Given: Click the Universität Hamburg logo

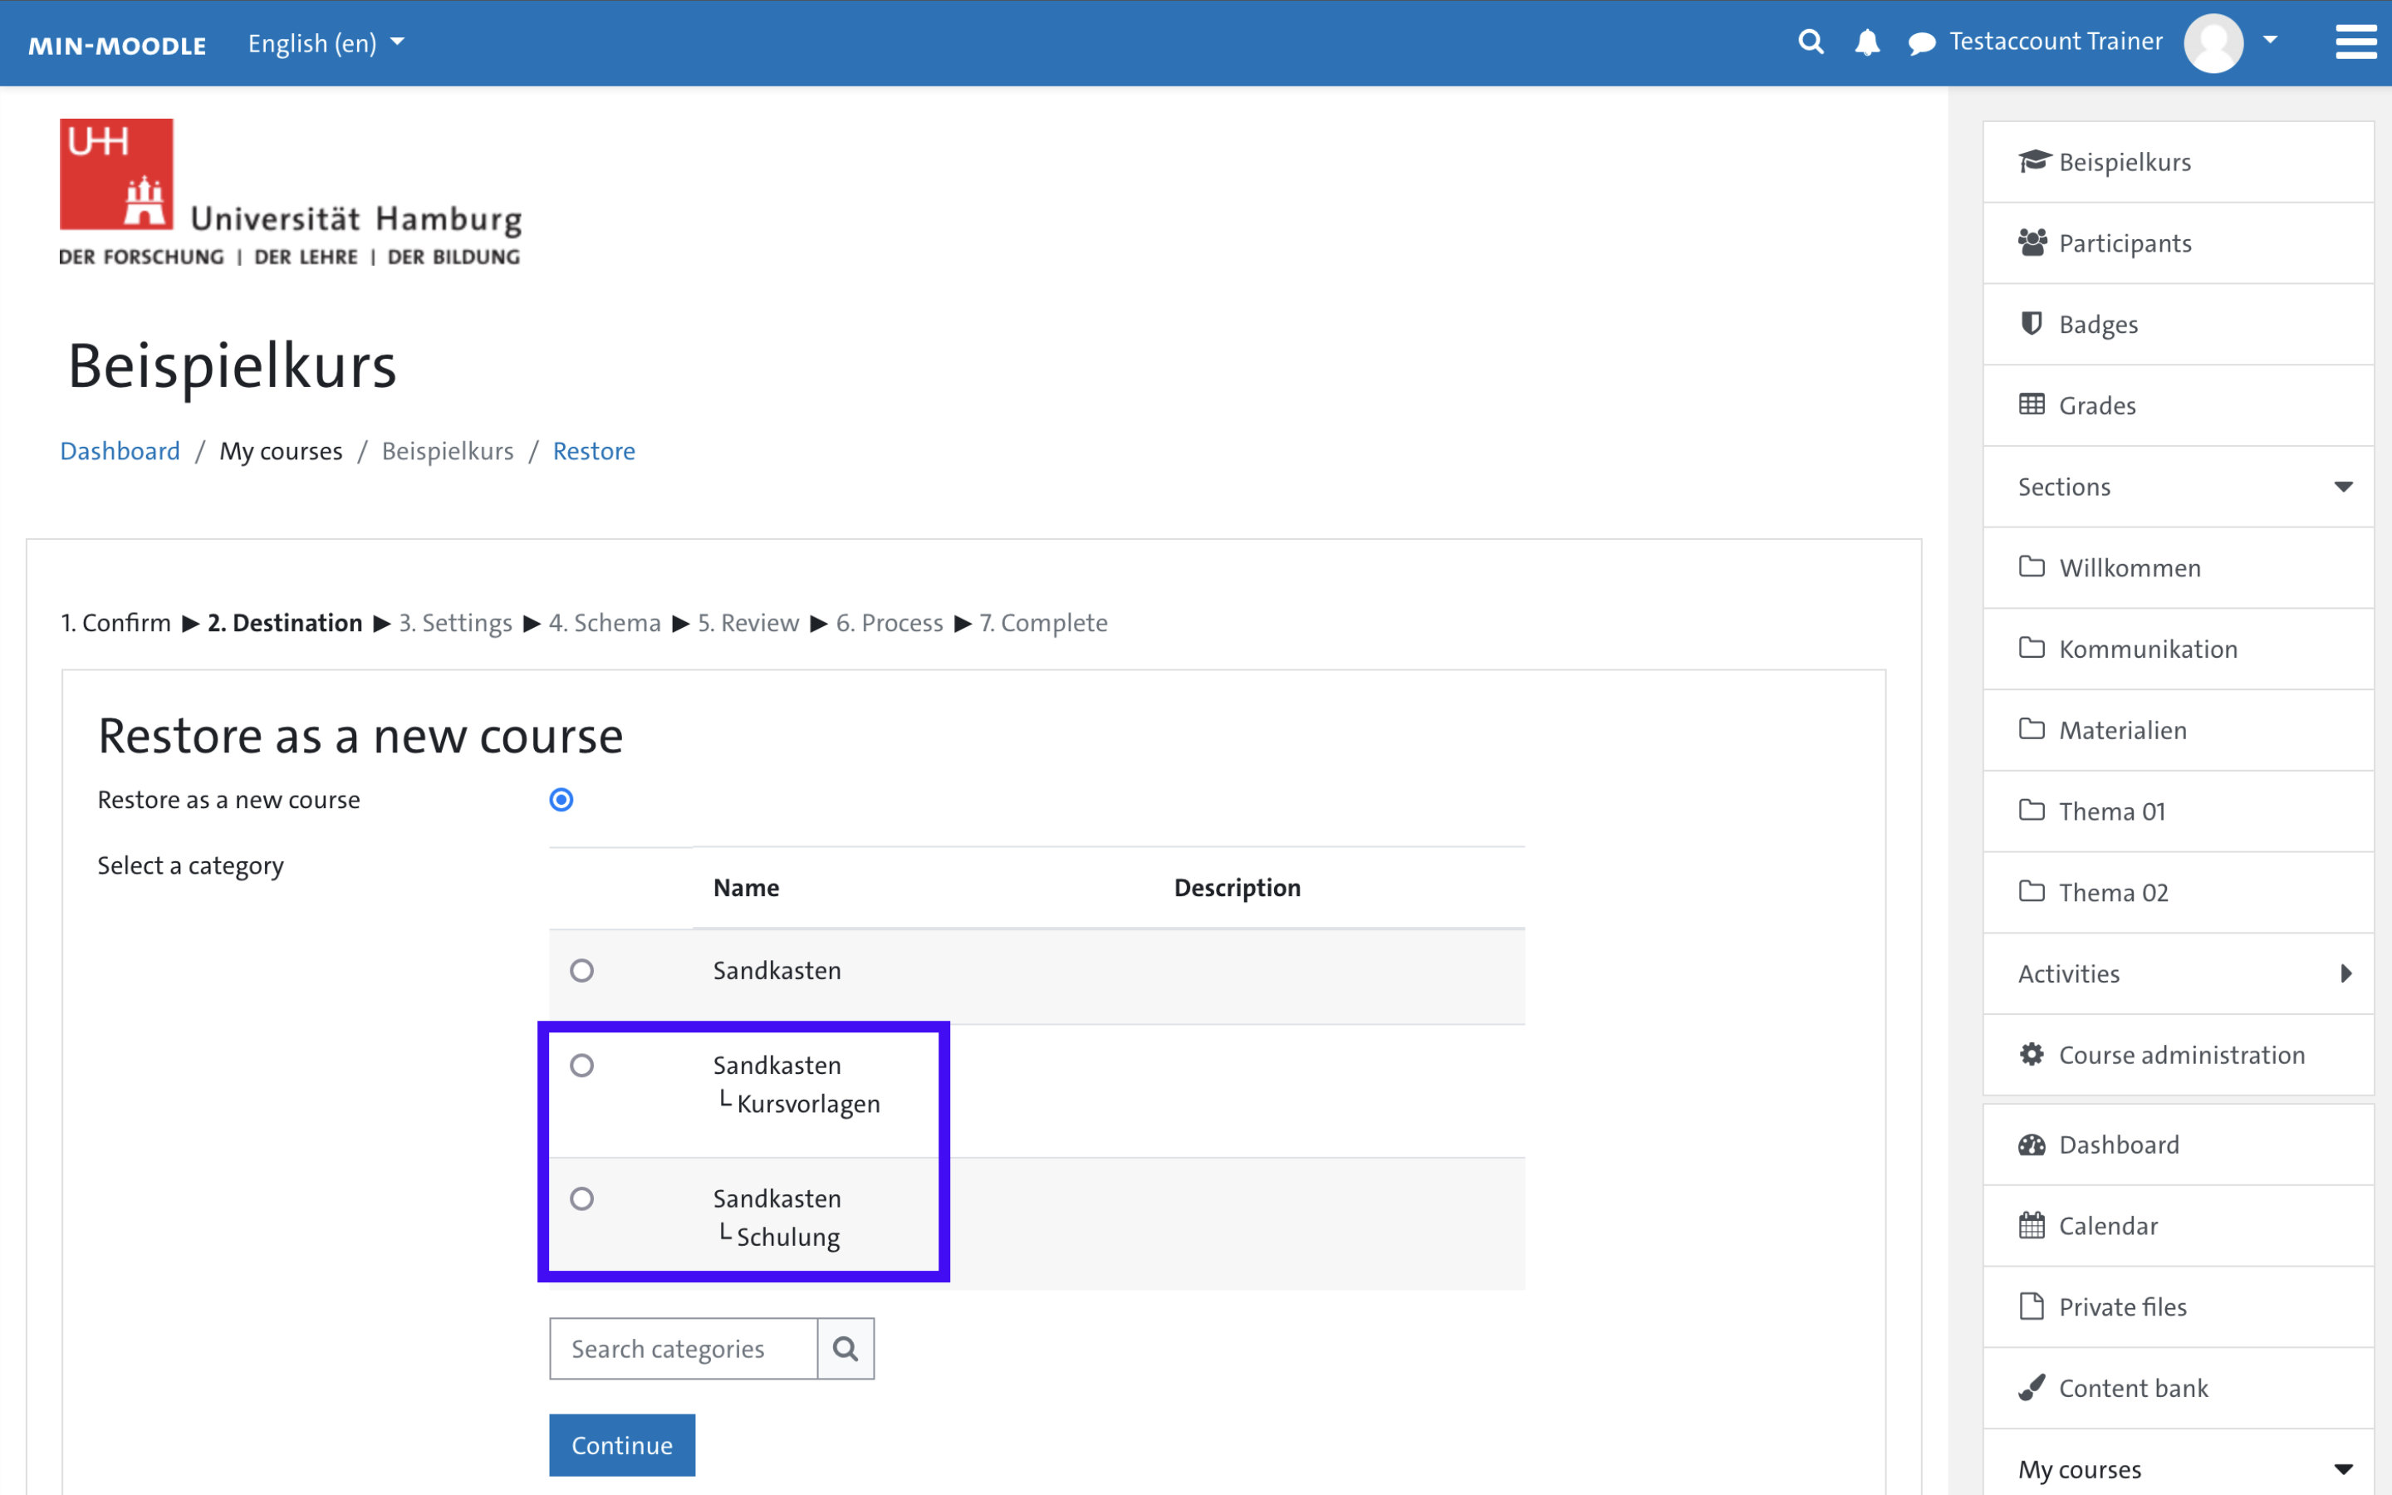Looking at the screenshot, I should pos(290,193).
